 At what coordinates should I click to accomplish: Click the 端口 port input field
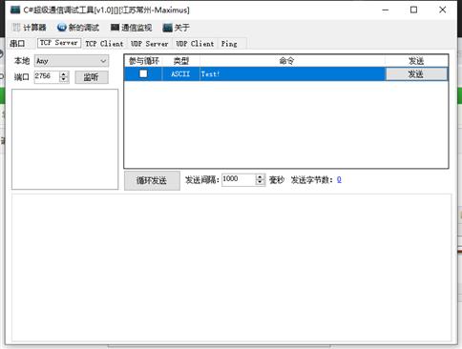47,76
